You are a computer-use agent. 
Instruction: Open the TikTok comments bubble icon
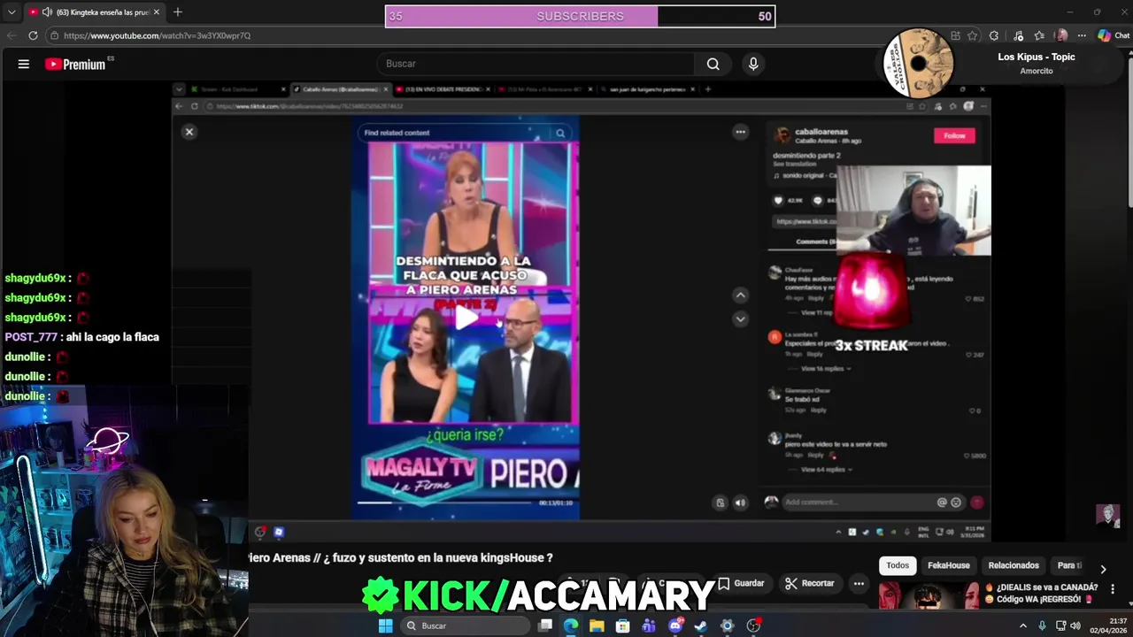[818, 201]
